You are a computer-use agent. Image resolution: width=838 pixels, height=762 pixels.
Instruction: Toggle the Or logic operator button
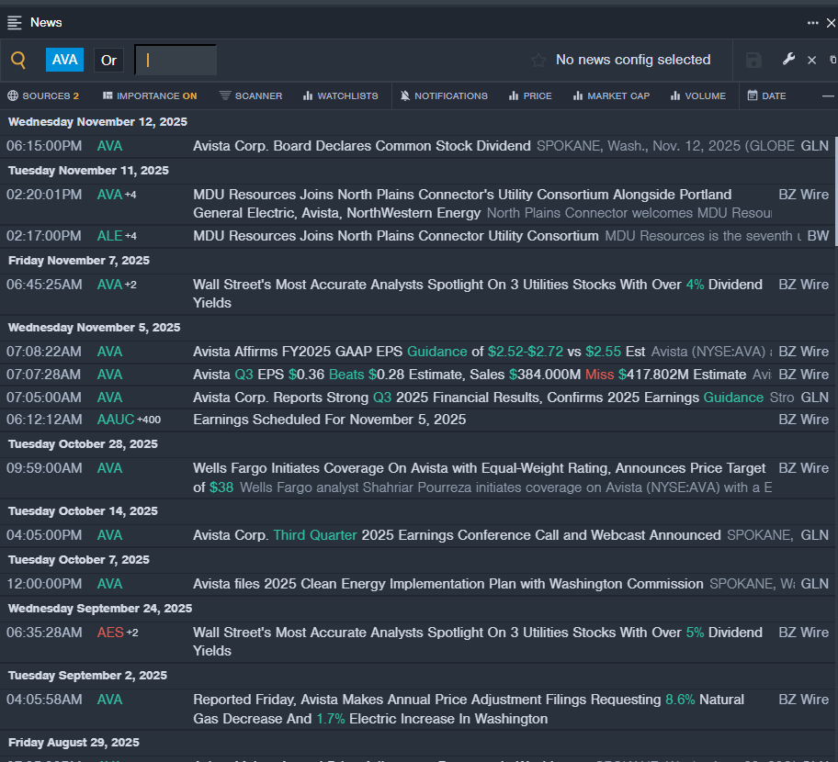pyautogui.click(x=108, y=61)
